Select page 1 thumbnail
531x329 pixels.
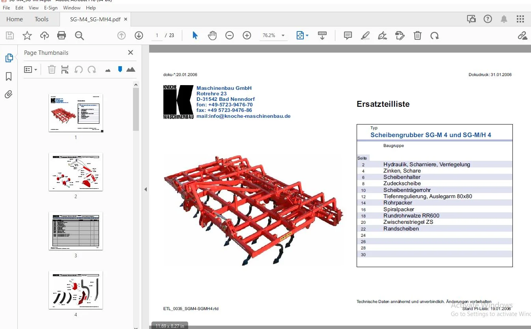[x=76, y=113]
